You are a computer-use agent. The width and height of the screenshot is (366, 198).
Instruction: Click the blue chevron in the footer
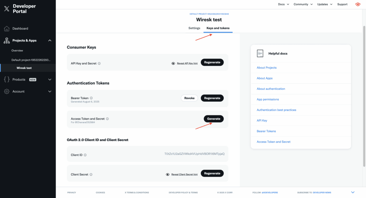[x=353, y=192]
